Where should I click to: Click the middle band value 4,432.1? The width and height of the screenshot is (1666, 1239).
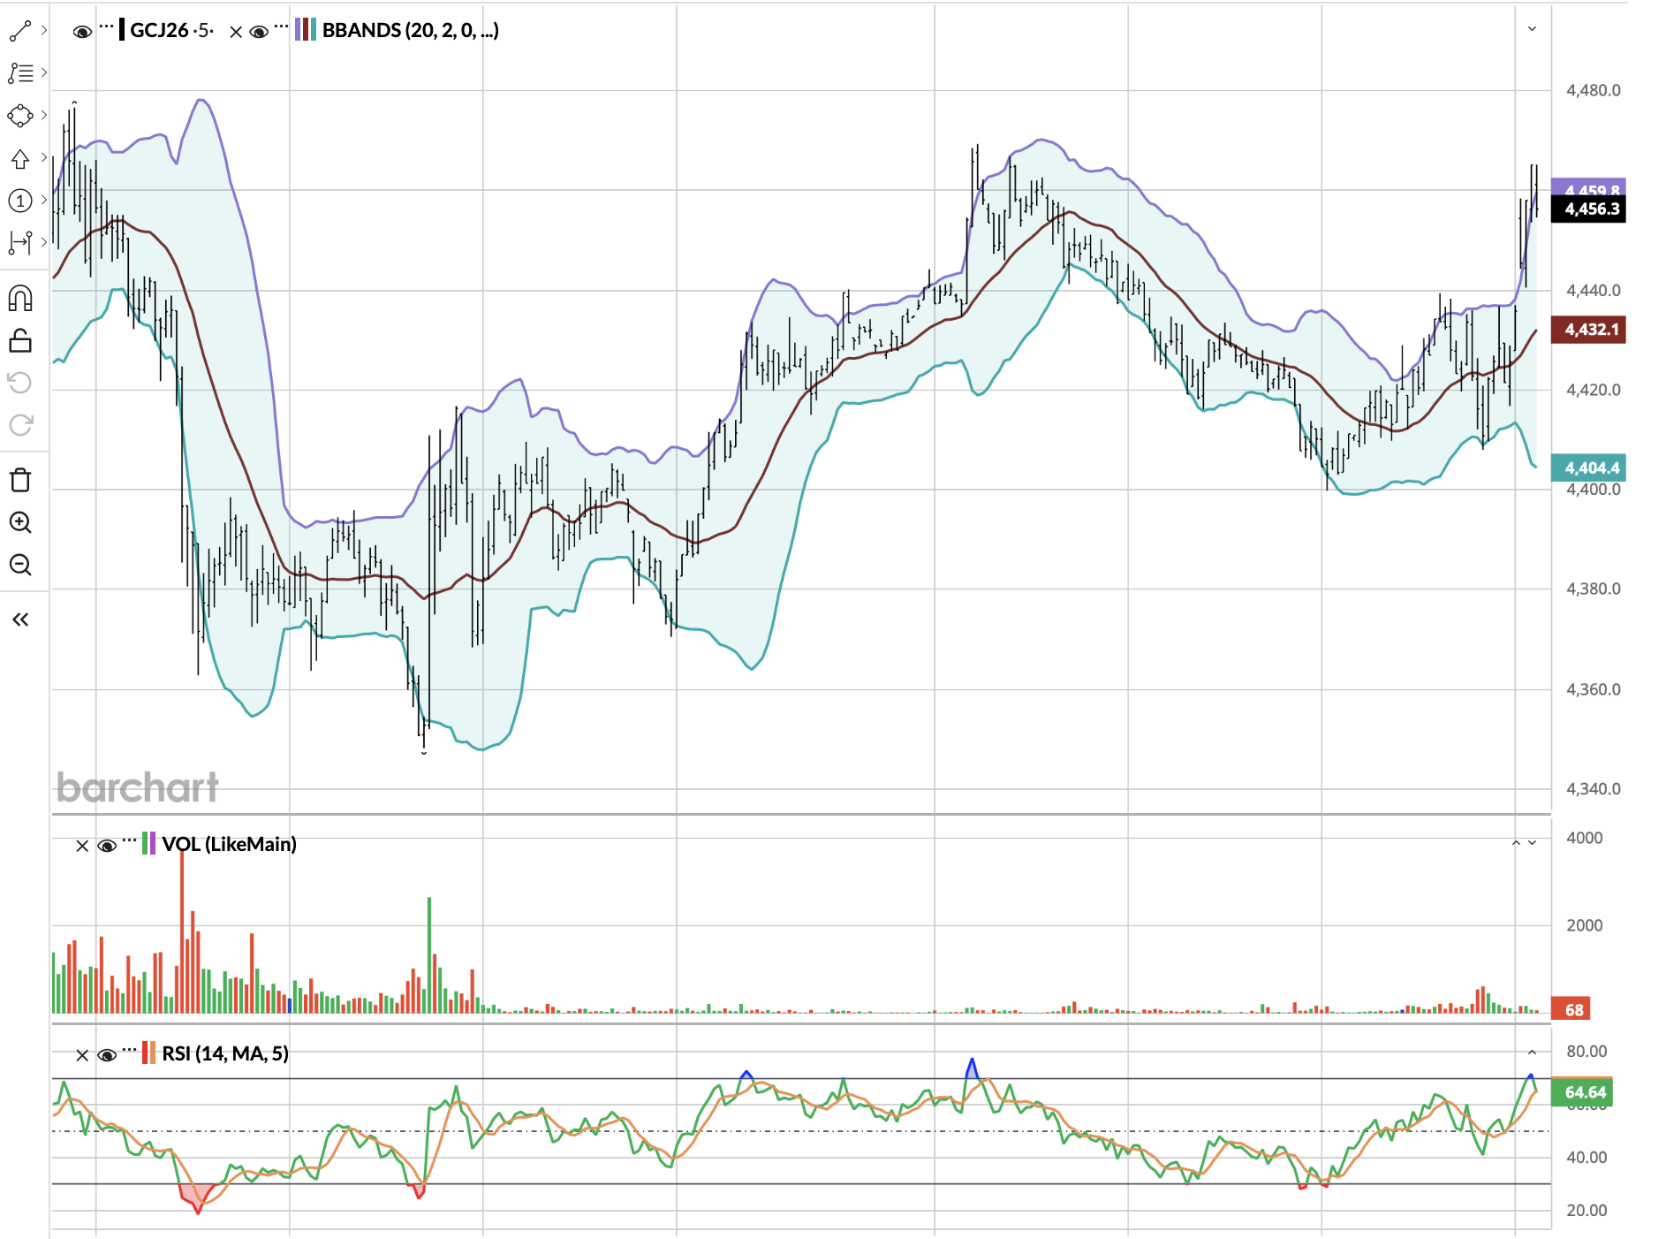(x=1589, y=330)
